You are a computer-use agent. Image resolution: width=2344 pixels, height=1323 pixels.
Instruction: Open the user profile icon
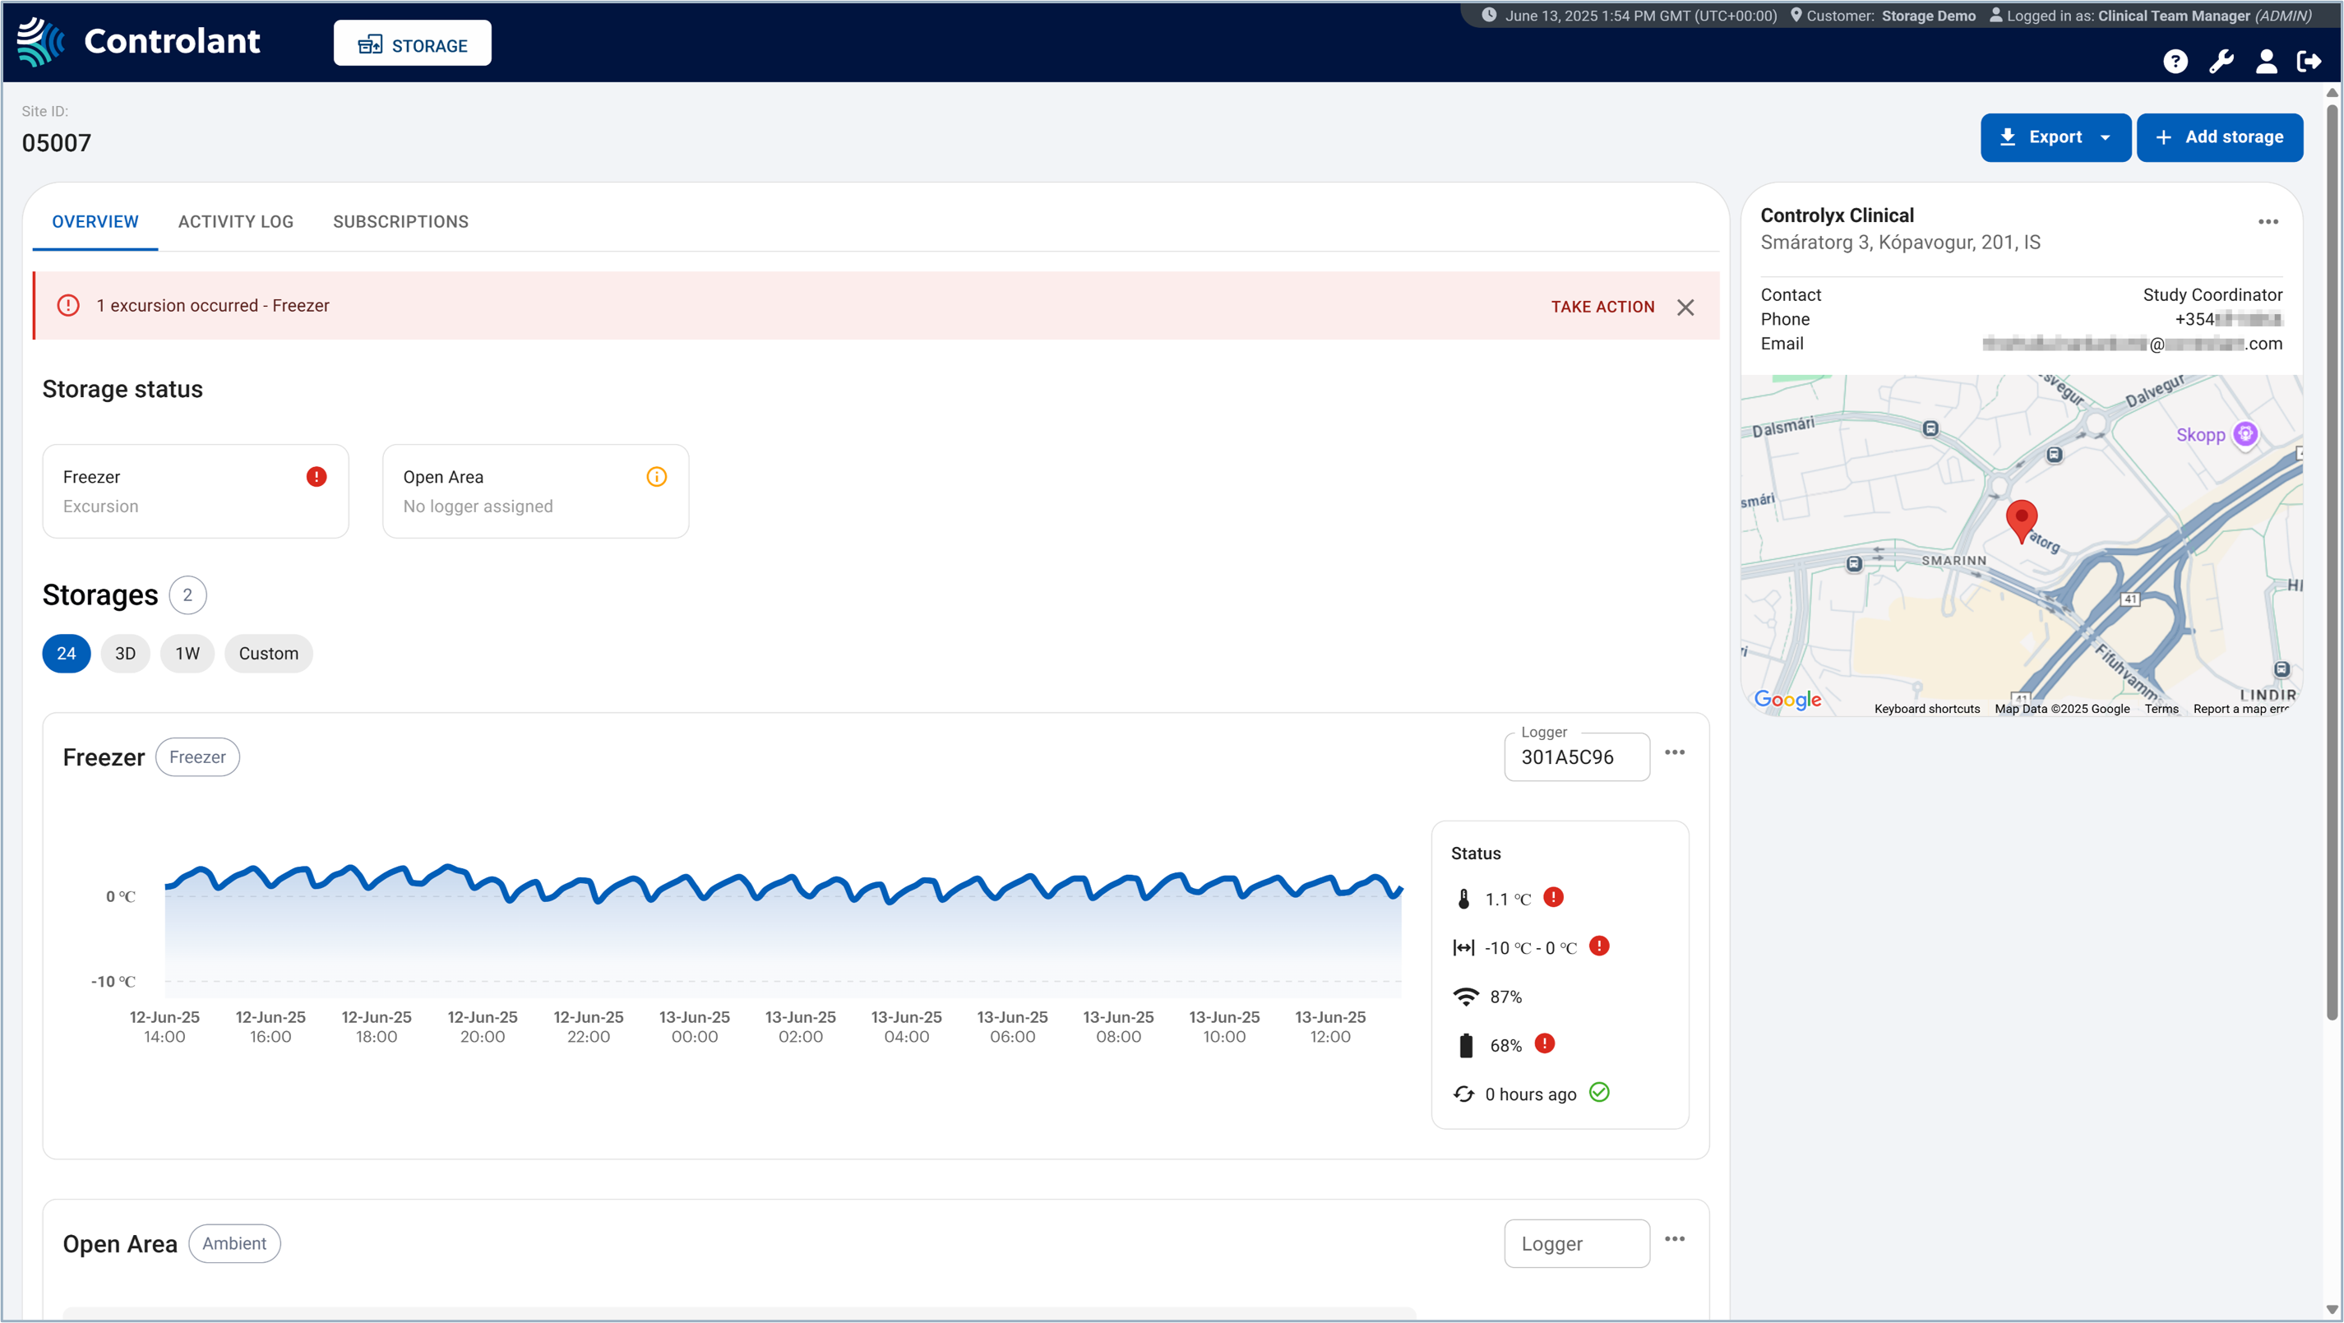tap(2266, 61)
